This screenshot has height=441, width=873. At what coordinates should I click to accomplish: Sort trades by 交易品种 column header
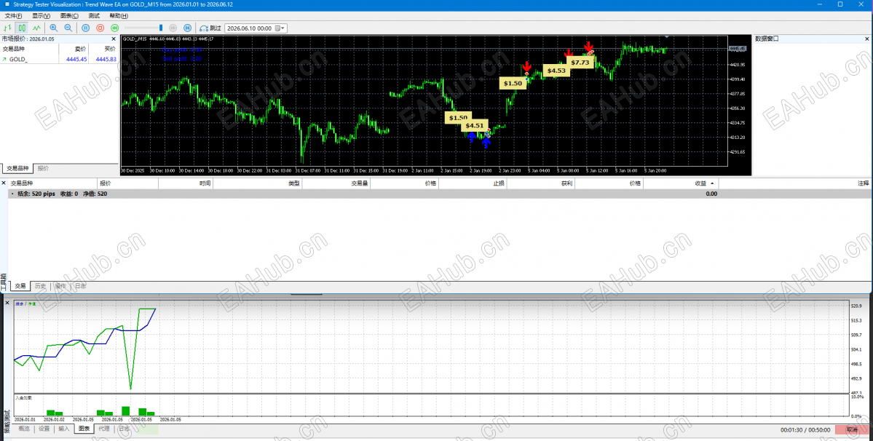[51, 183]
